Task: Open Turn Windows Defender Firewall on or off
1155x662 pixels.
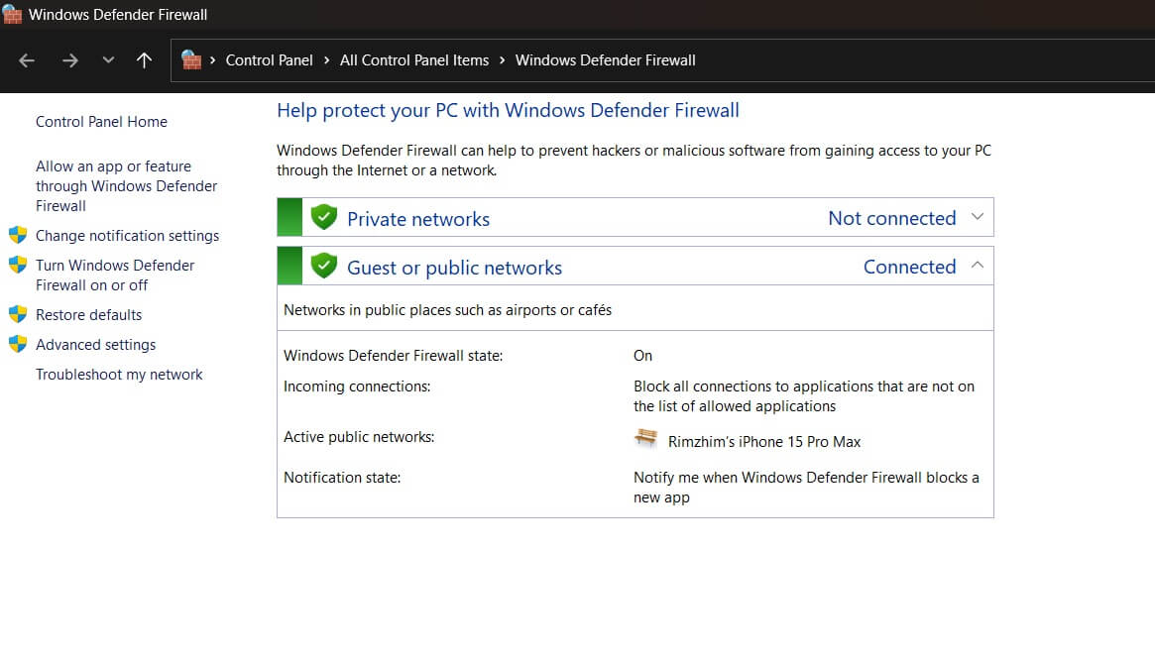Action: (115, 275)
